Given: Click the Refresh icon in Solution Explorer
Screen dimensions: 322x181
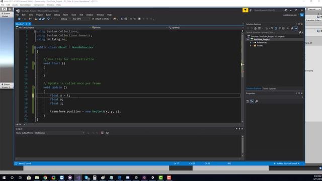Looking at the screenshot, I should click(x=276, y=28).
